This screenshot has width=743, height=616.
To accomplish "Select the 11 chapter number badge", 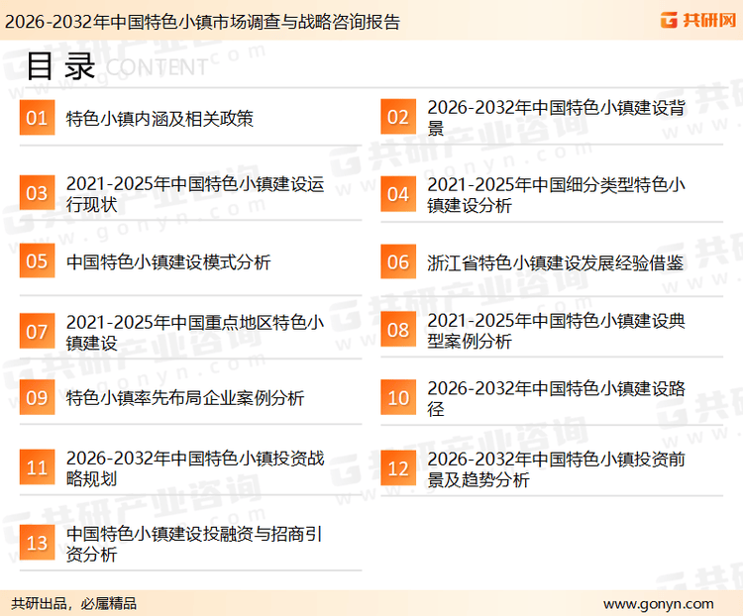I will pyautogui.click(x=37, y=468).
